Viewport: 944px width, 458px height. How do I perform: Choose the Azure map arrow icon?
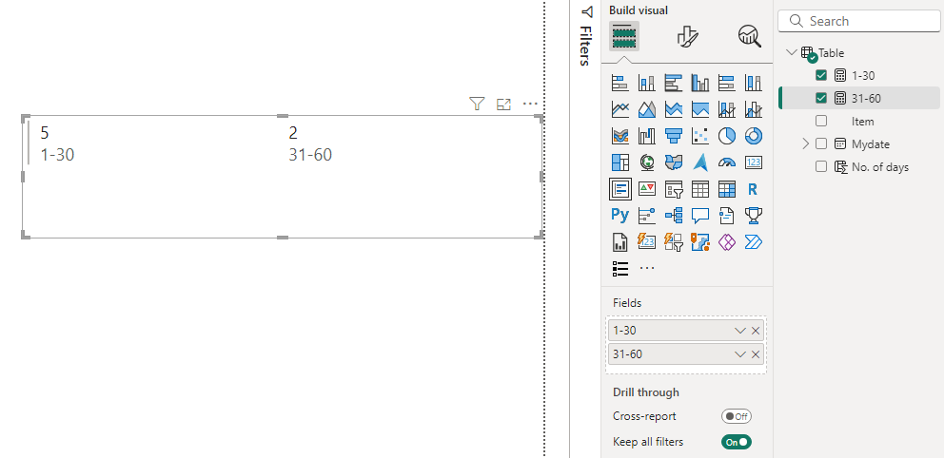pyautogui.click(x=700, y=162)
